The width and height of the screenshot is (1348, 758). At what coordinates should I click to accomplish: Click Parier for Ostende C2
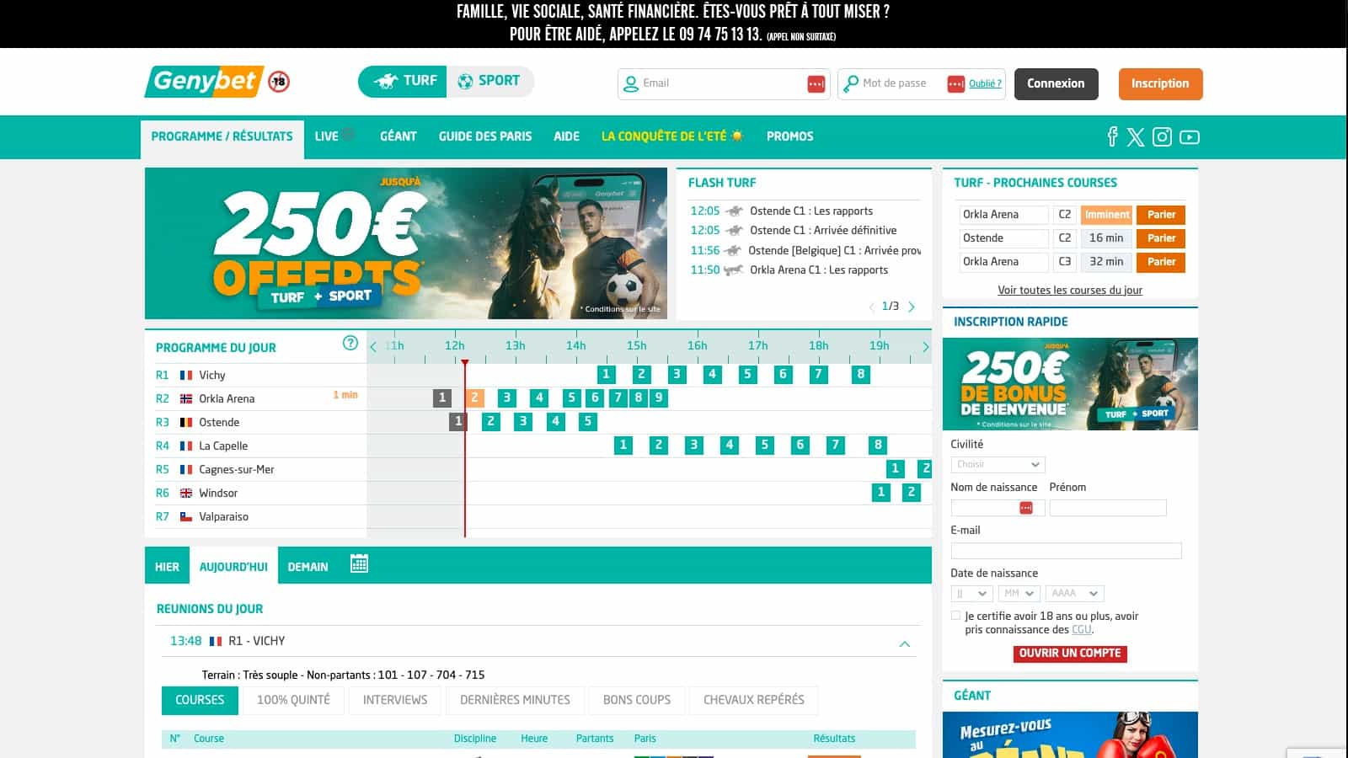pos(1161,238)
